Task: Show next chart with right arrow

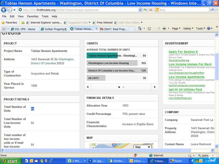Action: (x=155, y=87)
